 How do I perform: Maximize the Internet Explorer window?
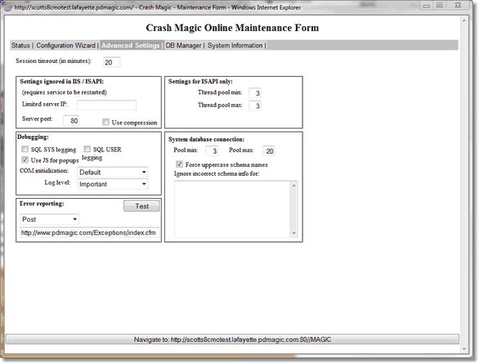tap(440, 6)
